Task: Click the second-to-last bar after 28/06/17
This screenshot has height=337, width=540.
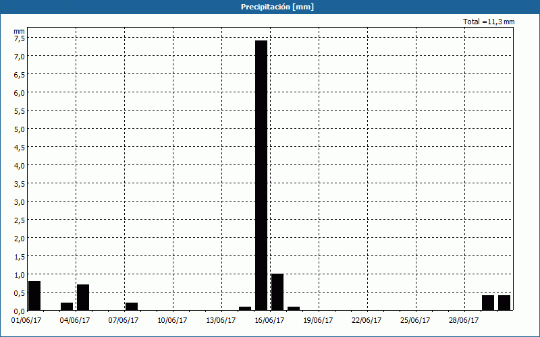Action: click(488, 303)
